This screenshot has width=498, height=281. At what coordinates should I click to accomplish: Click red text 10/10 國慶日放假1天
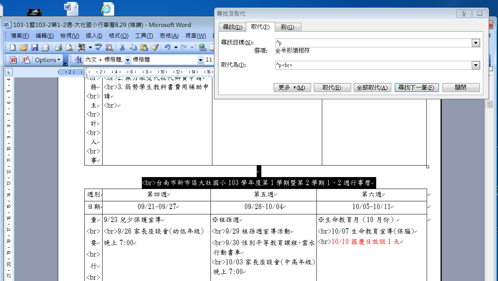pos(366,242)
